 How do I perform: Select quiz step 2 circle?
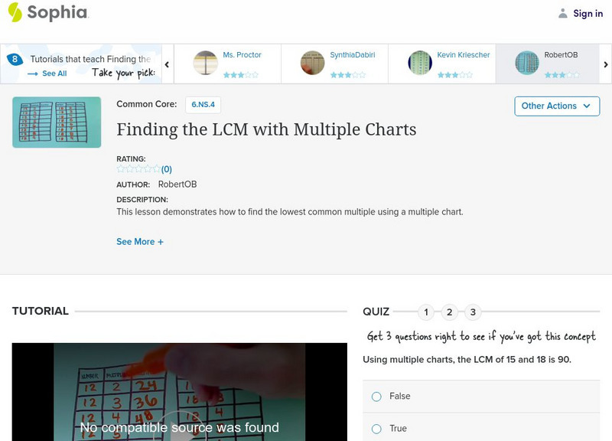tap(448, 312)
